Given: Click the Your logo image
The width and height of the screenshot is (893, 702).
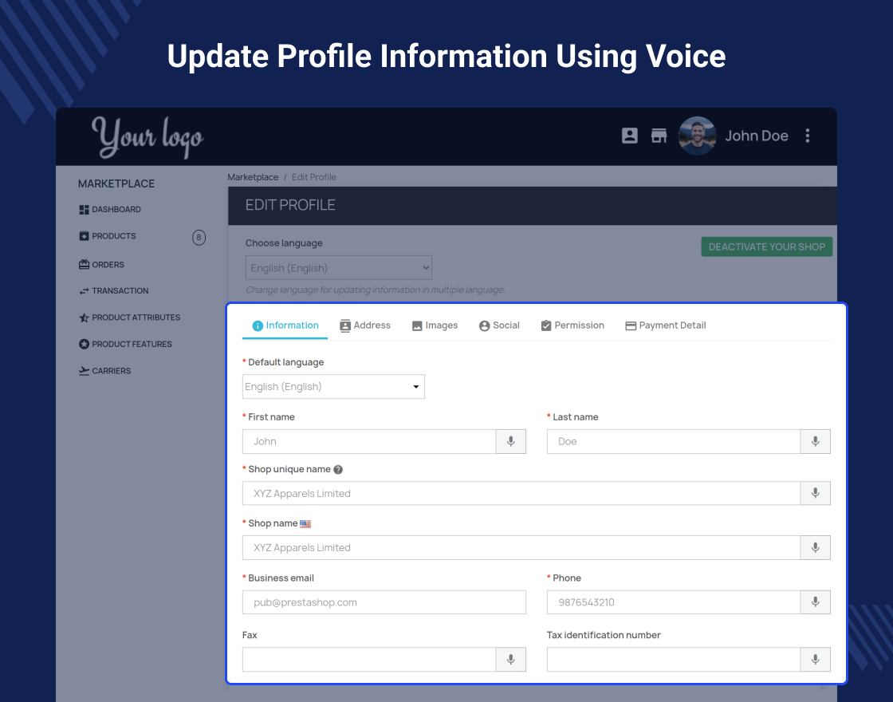Looking at the screenshot, I should (148, 136).
